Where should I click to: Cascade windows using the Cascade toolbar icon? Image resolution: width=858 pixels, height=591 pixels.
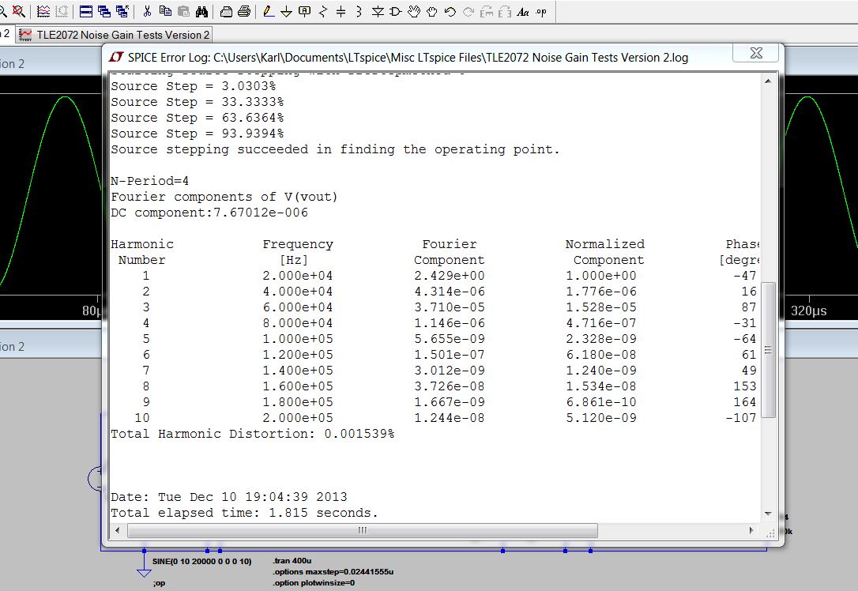point(104,11)
